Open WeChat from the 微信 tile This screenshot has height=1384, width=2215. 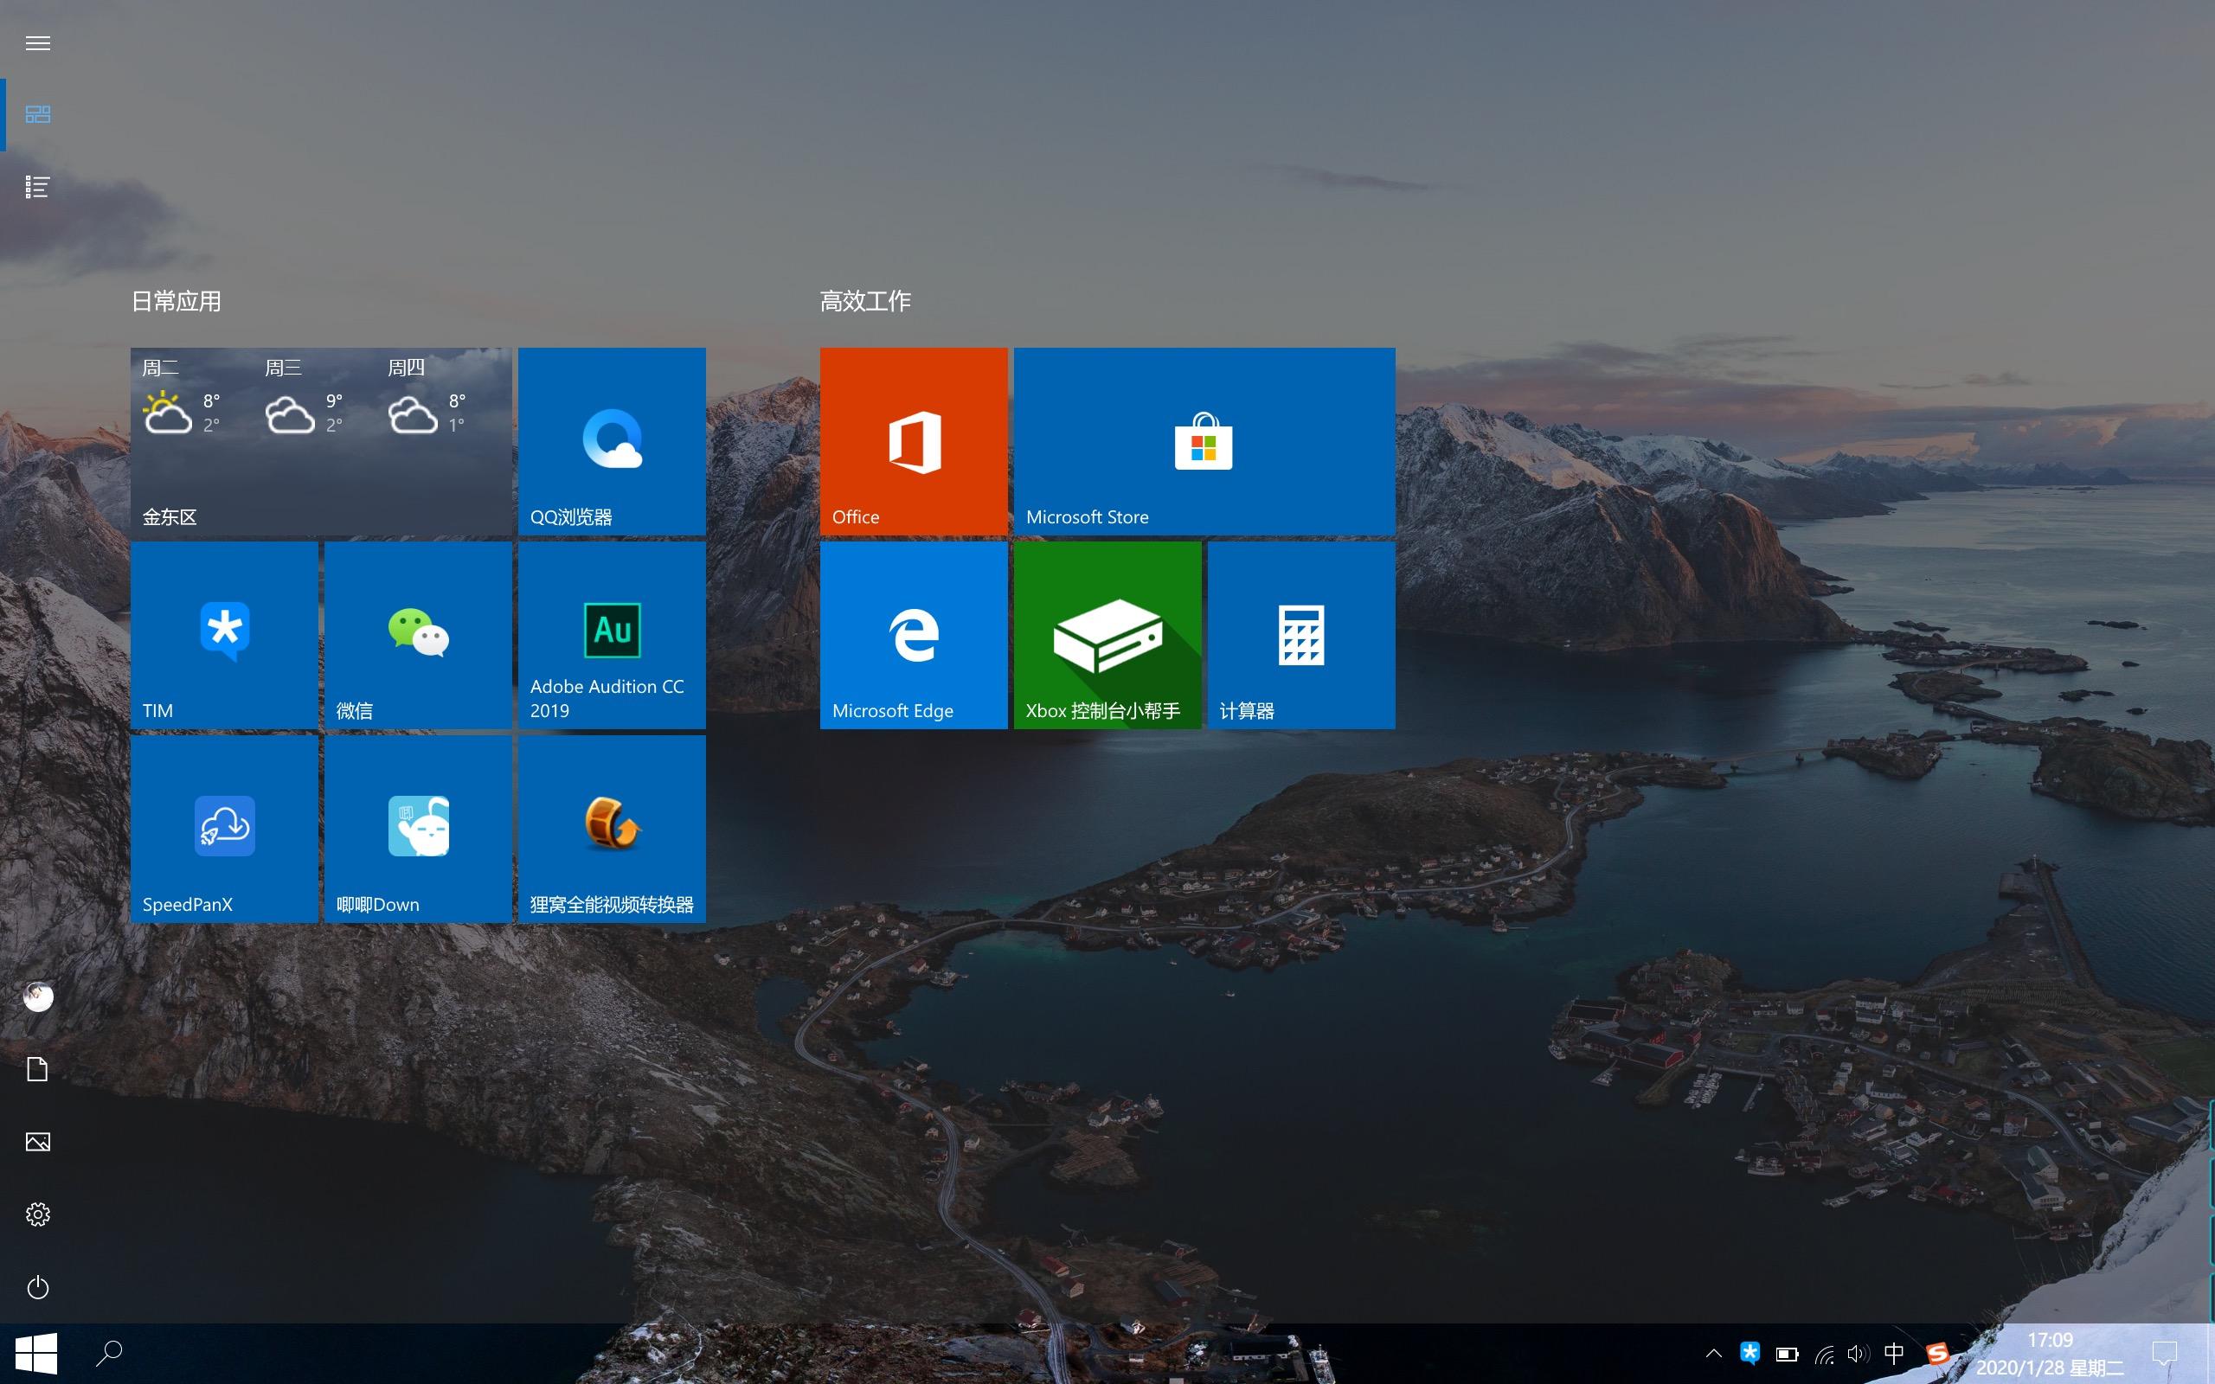click(x=417, y=634)
